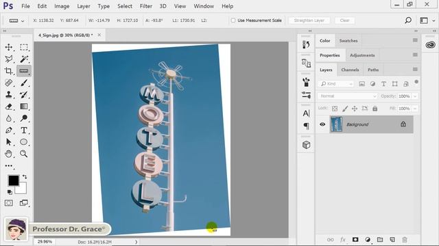The height and width of the screenshot is (246, 439).
Task: Change the screen mode
Action: (24, 203)
